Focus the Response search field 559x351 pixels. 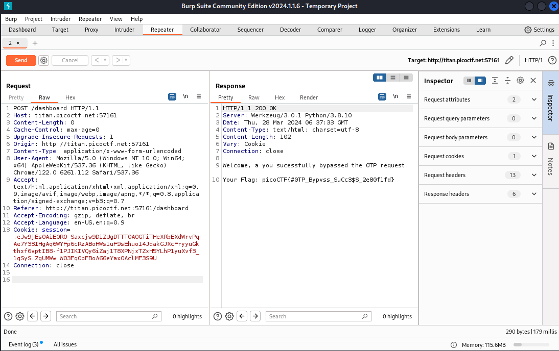pos(318,316)
